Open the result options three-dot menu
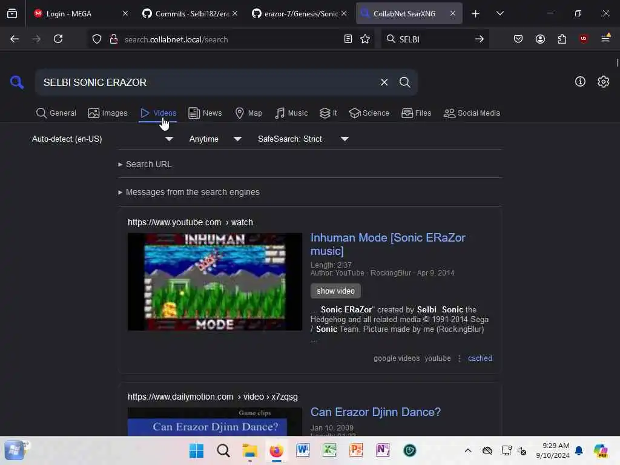This screenshot has height=465, width=620. click(460, 358)
